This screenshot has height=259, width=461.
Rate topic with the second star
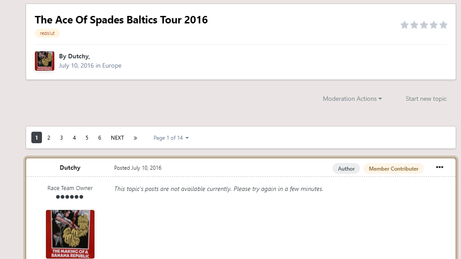point(414,25)
